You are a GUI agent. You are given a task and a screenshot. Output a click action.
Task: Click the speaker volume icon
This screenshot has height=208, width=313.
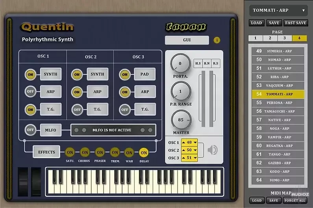point(212,150)
